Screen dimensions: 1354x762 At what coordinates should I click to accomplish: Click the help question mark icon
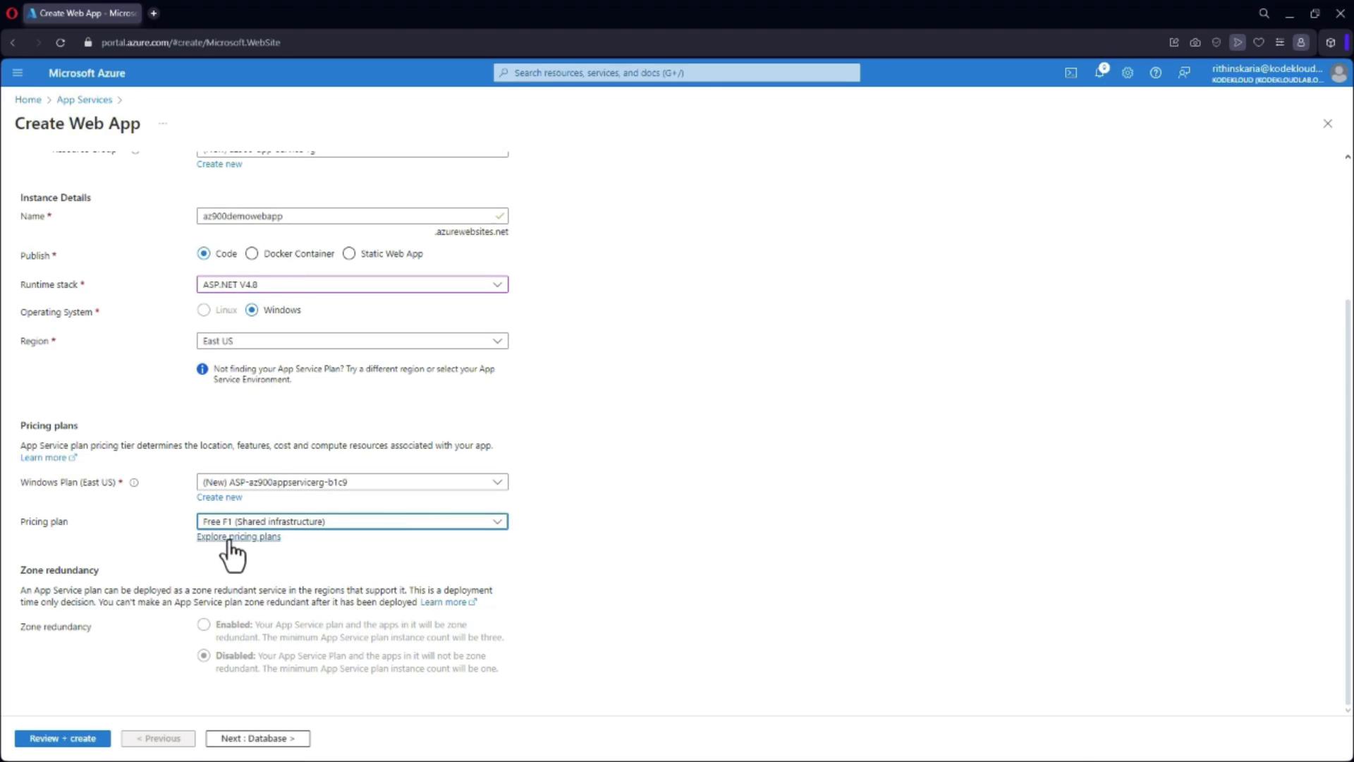pos(1155,73)
